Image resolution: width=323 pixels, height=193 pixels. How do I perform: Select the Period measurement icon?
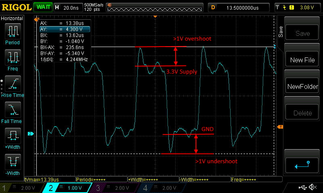click(x=13, y=34)
